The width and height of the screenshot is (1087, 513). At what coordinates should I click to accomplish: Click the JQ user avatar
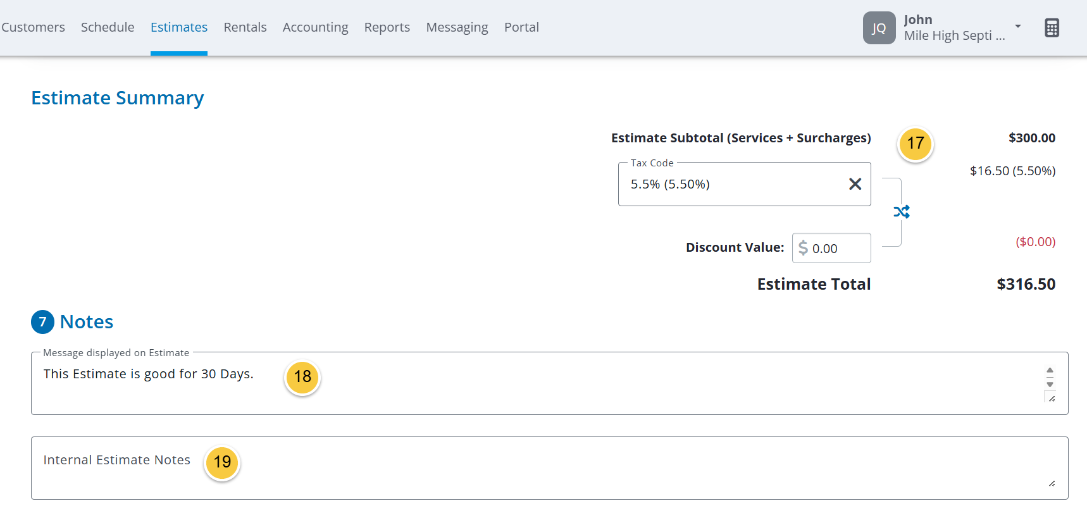coord(879,28)
